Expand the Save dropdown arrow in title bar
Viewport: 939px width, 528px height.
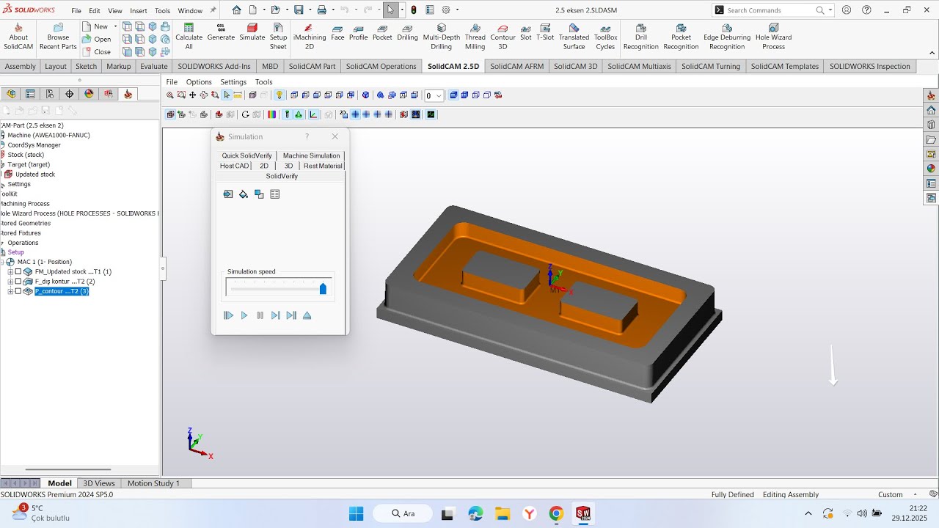(x=310, y=10)
